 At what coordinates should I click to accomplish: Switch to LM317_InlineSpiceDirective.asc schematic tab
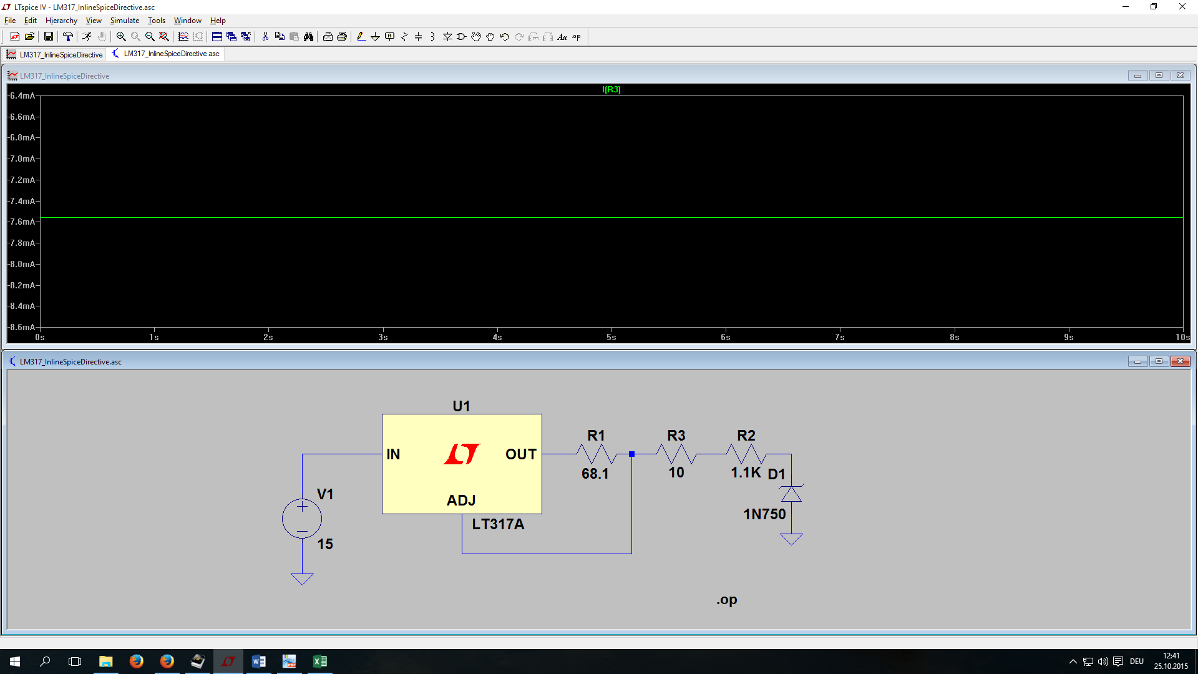coord(165,54)
